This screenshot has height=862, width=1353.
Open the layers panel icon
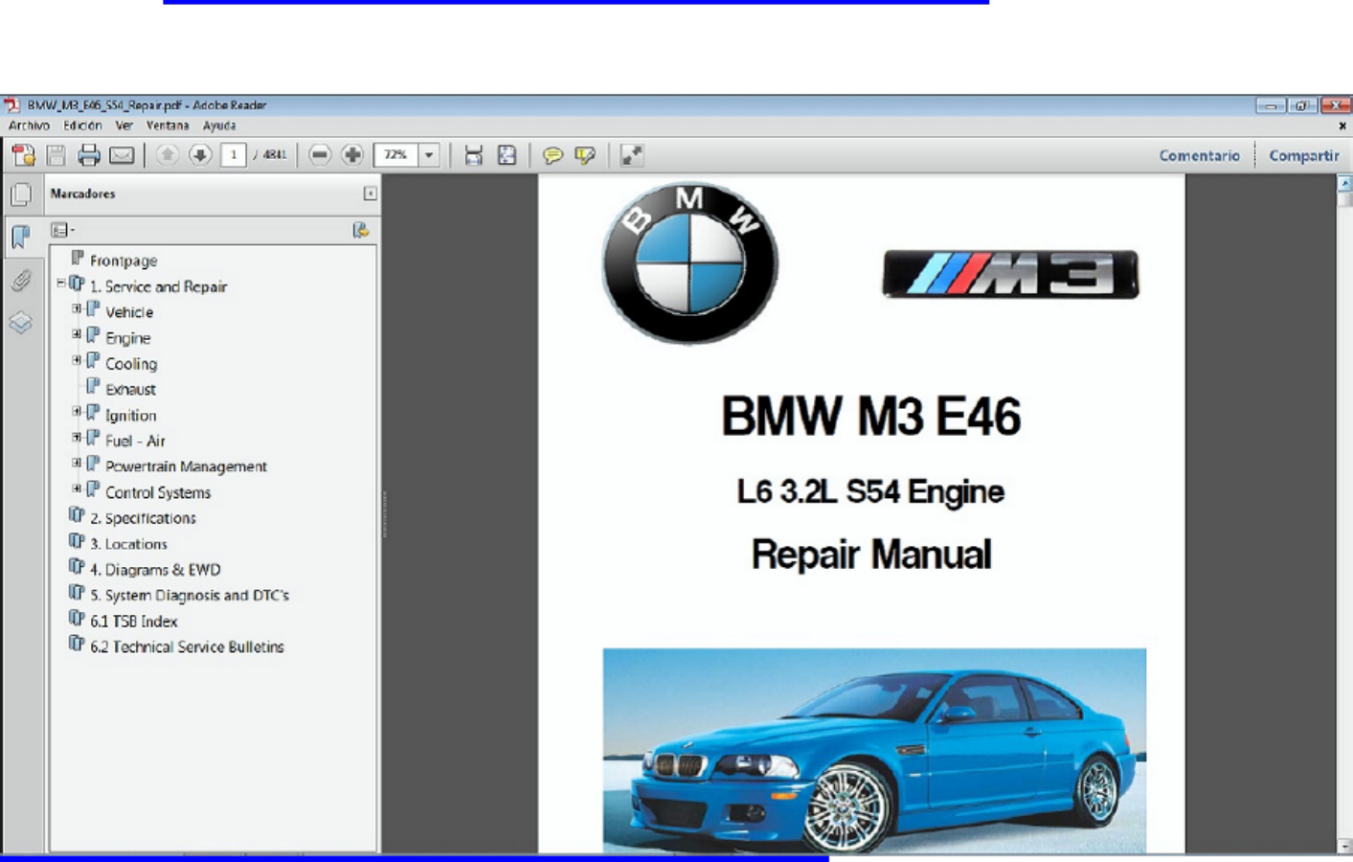pos(20,323)
